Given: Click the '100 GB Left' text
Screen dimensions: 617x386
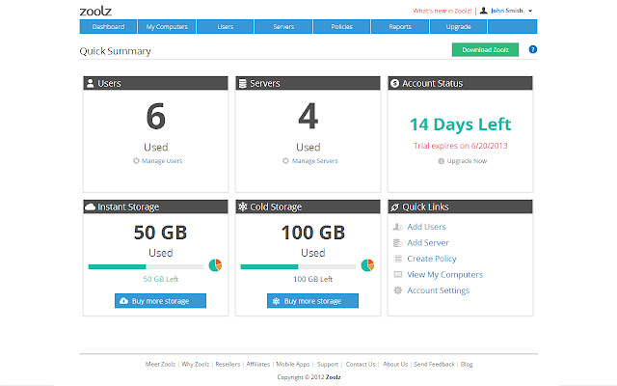Looking at the screenshot, I should 312,279.
